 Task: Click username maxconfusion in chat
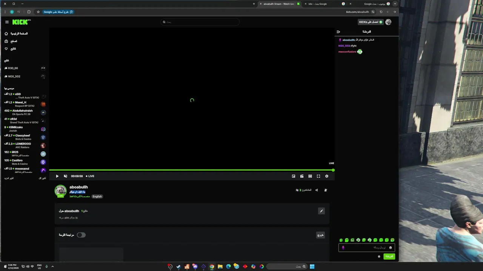point(347,52)
